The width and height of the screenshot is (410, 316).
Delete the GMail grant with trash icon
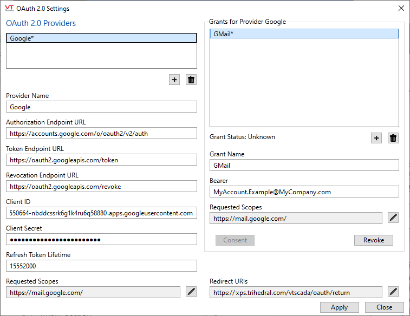393,138
